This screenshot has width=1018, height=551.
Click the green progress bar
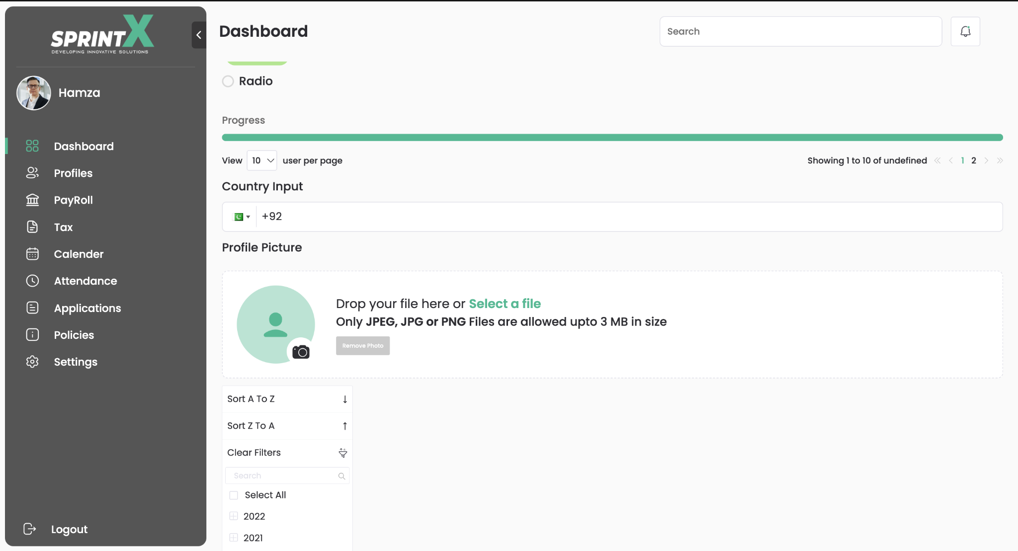point(612,138)
